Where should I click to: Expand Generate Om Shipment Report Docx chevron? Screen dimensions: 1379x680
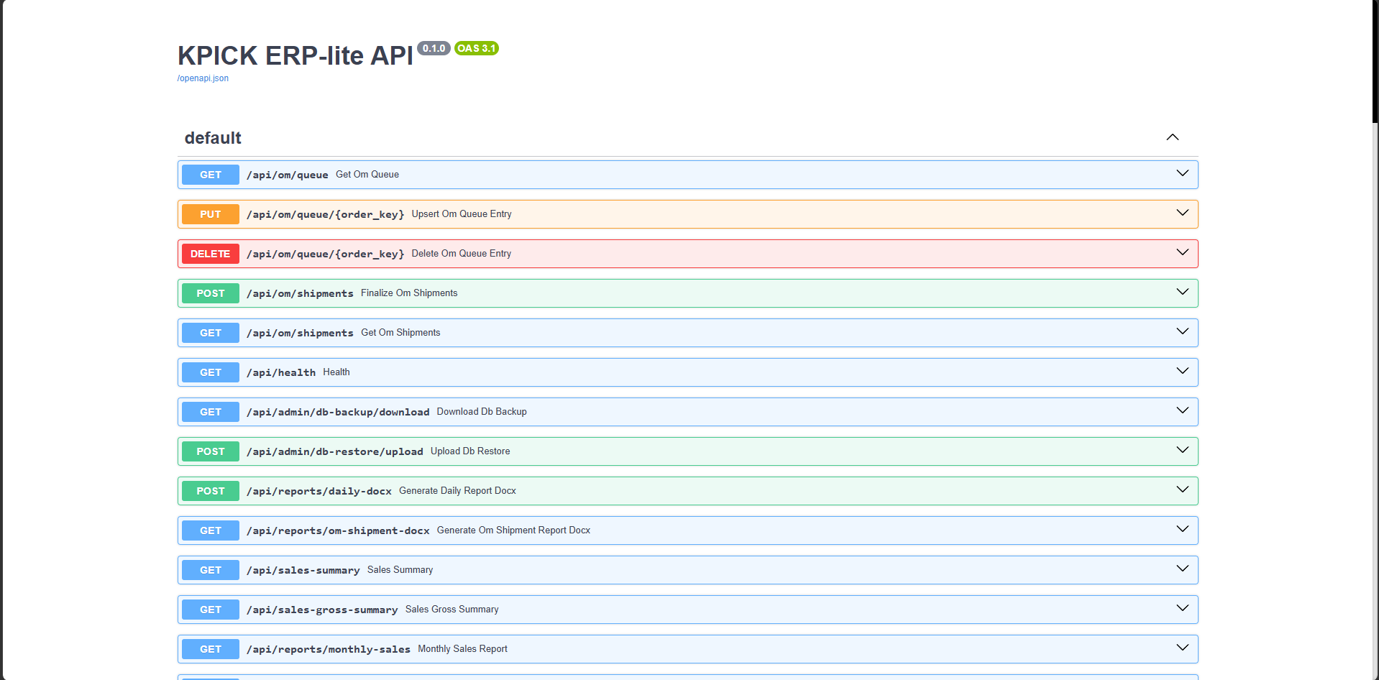(x=1182, y=529)
